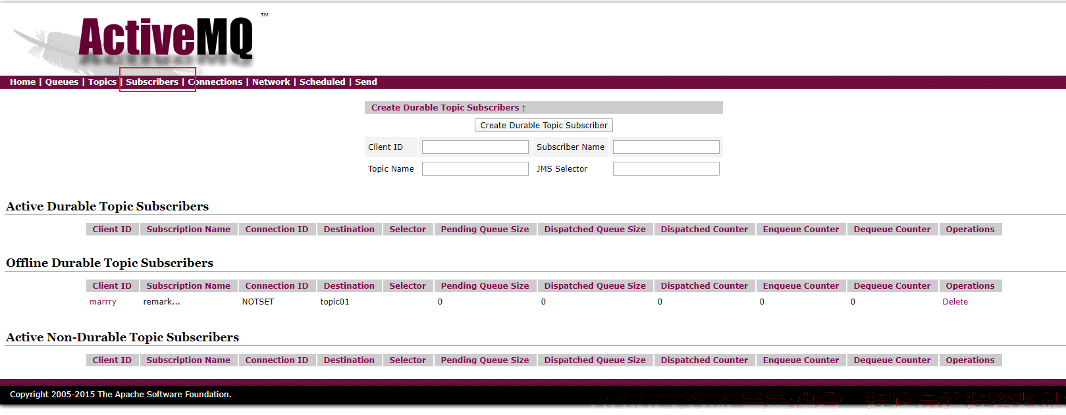Focus the JMS Selector input field
Viewport: 1066px width, 415px height.
[666, 169]
